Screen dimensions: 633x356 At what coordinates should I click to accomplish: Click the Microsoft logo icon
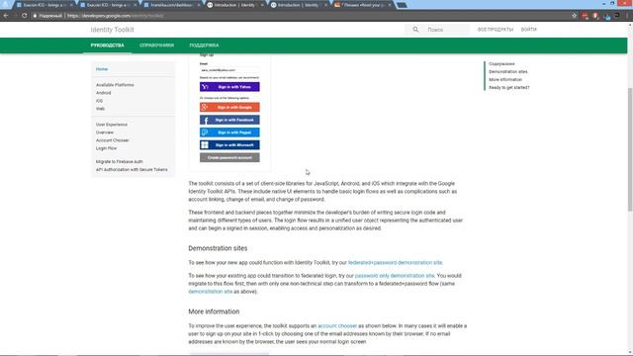click(x=205, y=145)
